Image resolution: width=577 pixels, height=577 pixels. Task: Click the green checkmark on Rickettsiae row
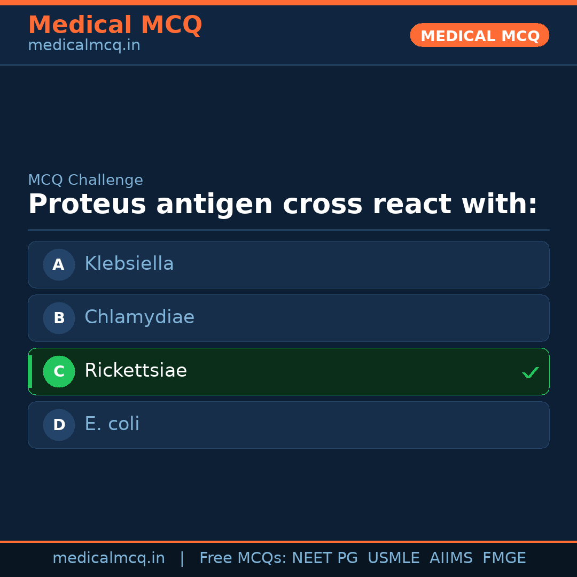click(530, 372)
